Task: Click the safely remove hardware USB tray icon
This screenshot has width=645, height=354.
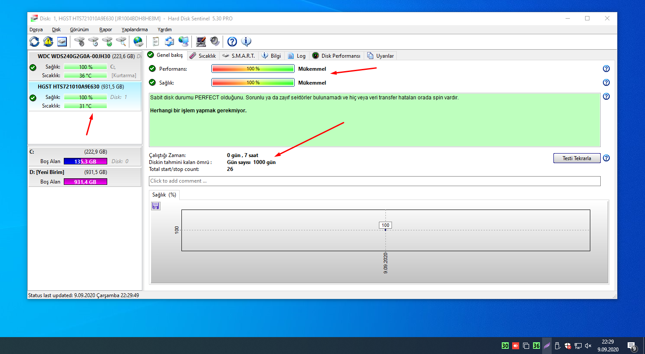Action: pyautogui.click(x=557, y=346)
